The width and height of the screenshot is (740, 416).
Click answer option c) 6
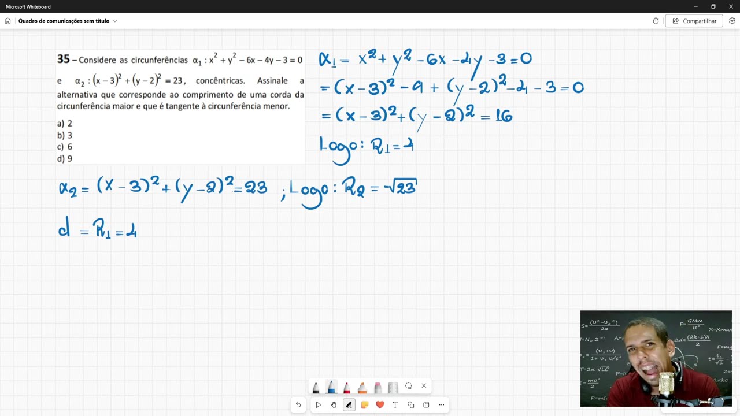click(65, 147)
